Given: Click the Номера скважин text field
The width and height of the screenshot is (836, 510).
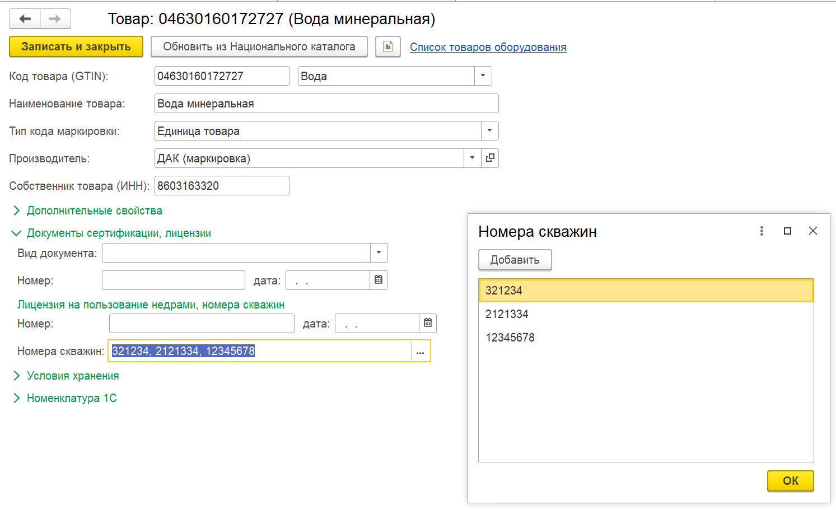Looking at the screenshot, I should 260,351.
